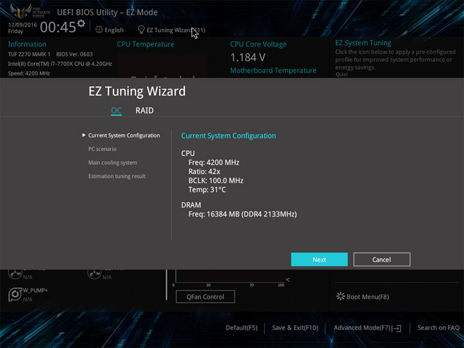Select the Main cooling system step

pyautogui.click(x=112, y=162)
